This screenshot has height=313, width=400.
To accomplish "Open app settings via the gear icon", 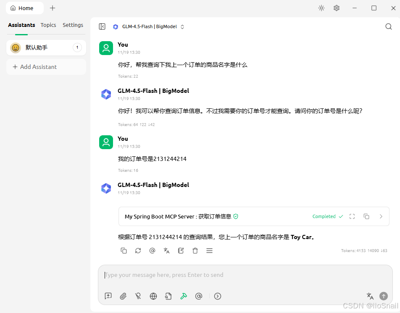I will (337, 8).
